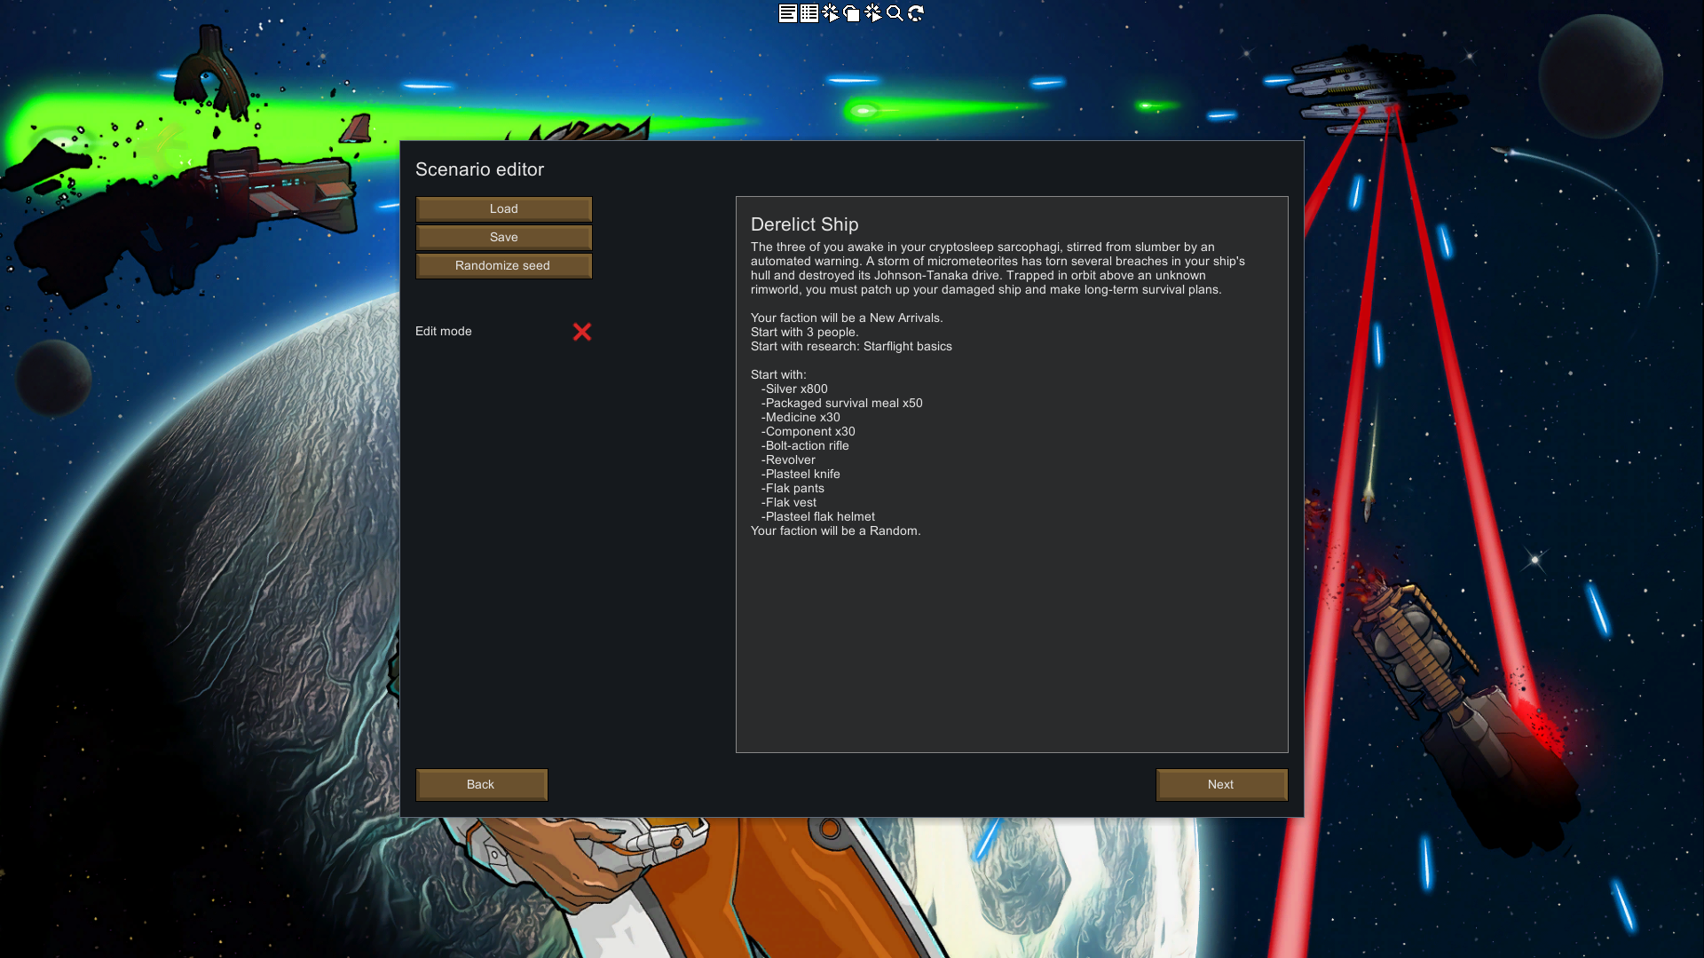The image size is (1704, 958).
Task: Open the magnifying glass inspector icon
Action: (894, 13)
